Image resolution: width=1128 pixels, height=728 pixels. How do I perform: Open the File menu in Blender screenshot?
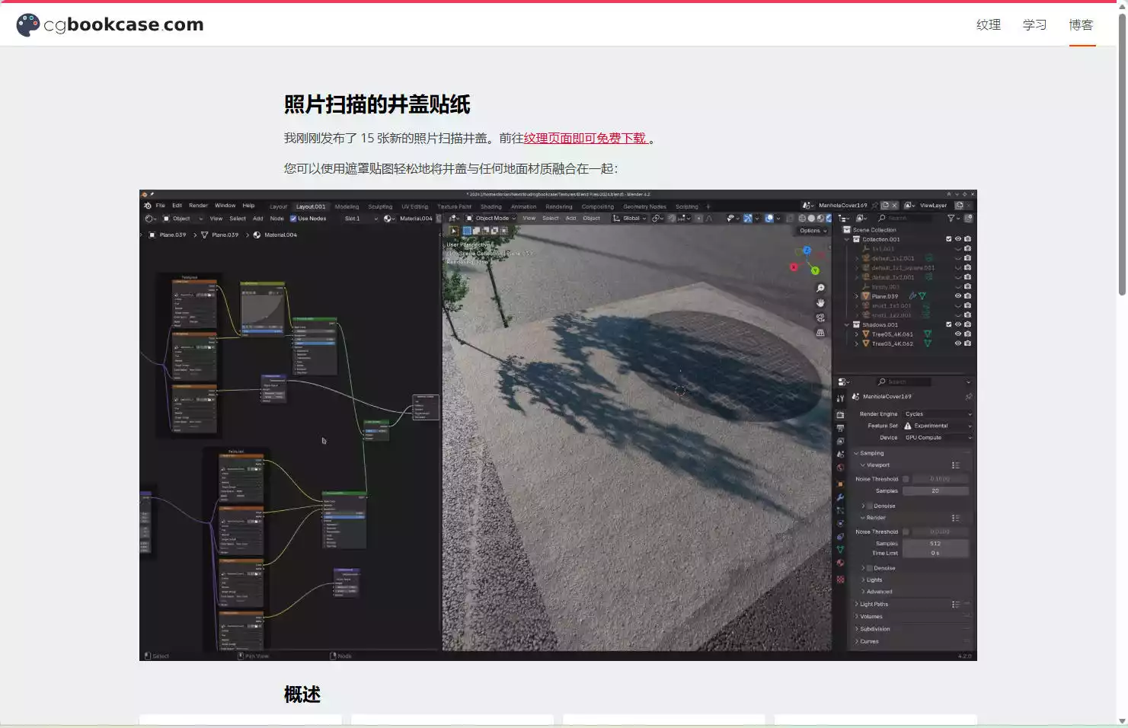point(160,206)
